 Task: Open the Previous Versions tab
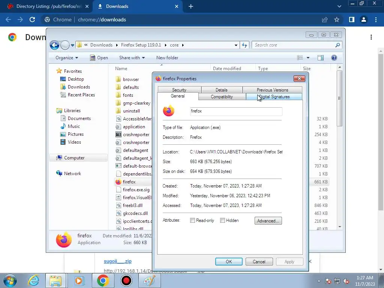(x=272, y=90)
